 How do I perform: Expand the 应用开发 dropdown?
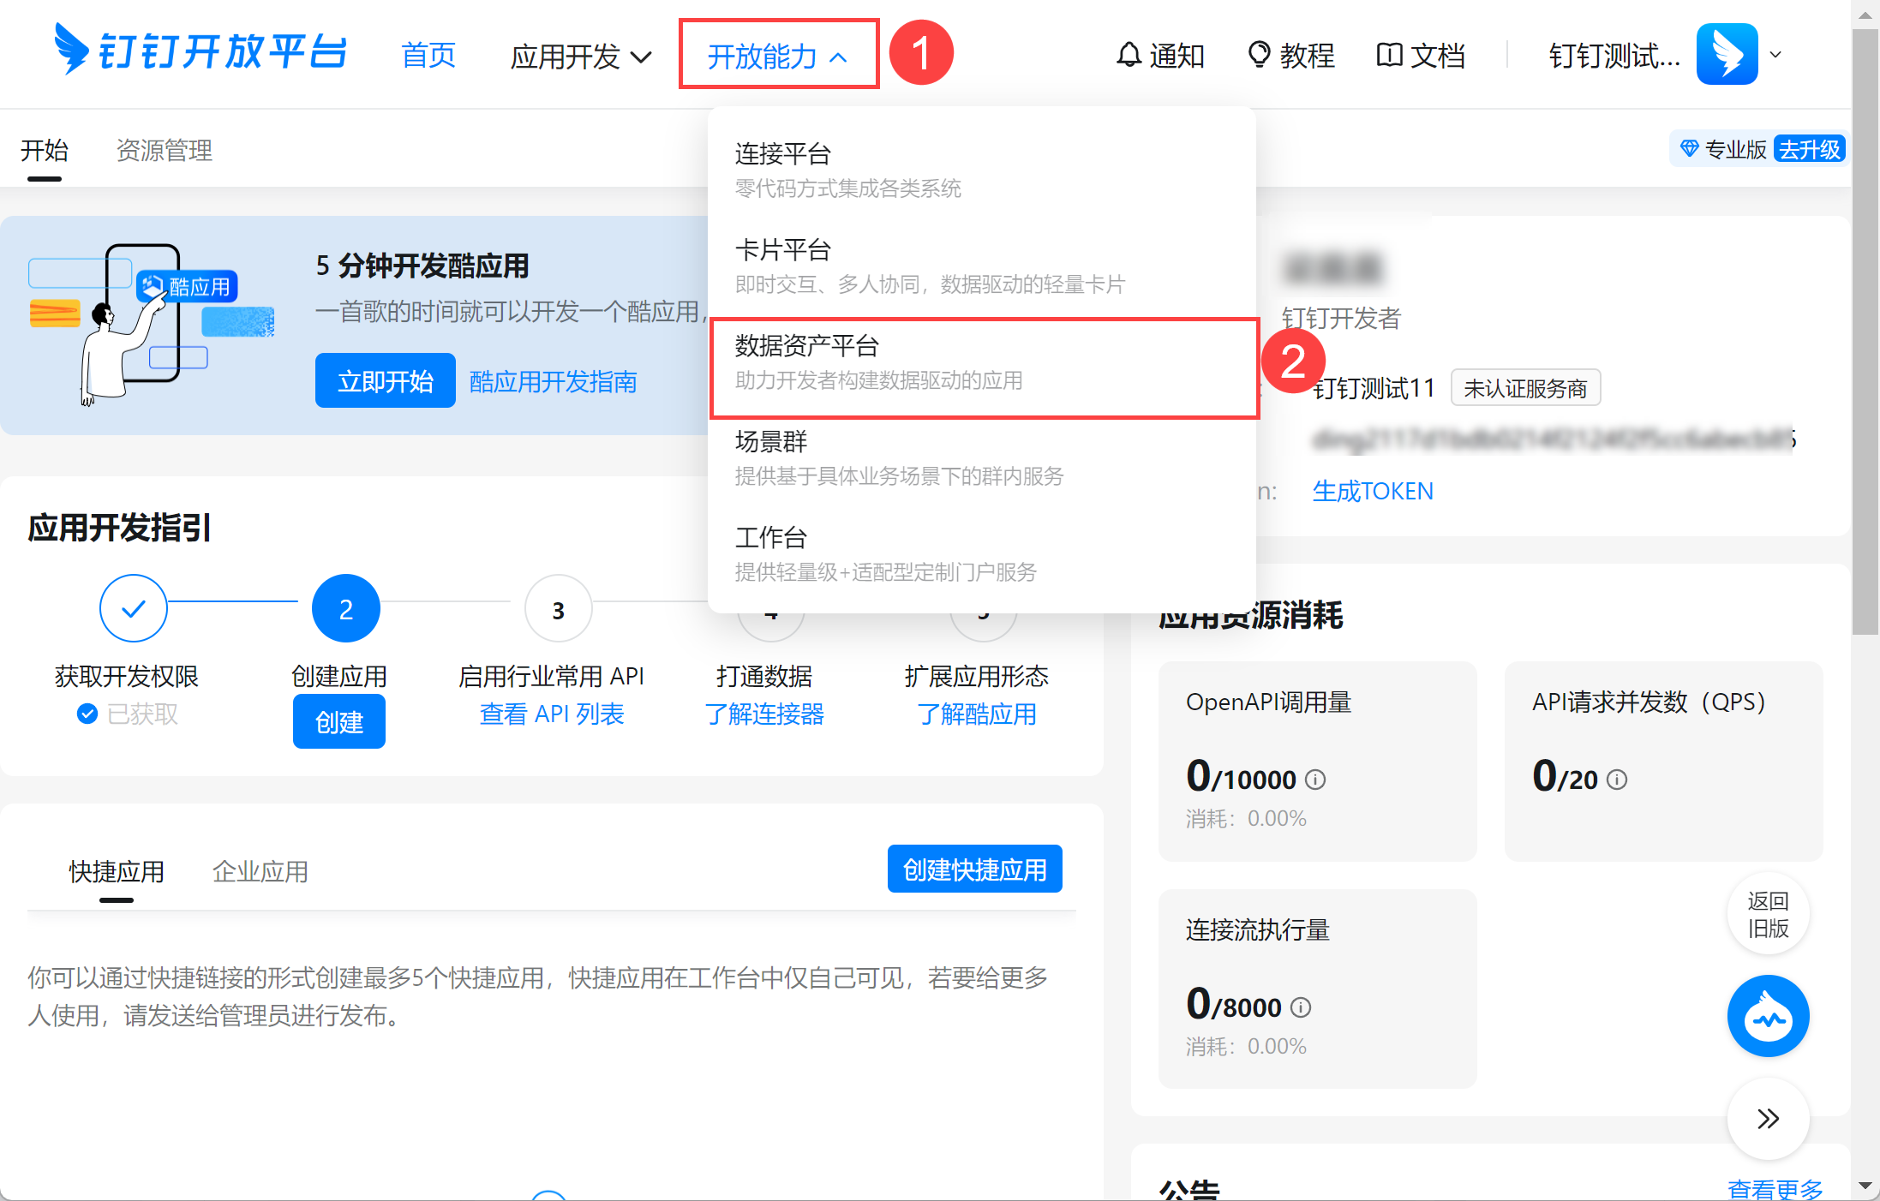click(580, 57)
